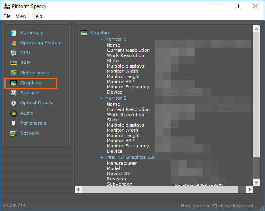Open the Network section

coord(30,133)
